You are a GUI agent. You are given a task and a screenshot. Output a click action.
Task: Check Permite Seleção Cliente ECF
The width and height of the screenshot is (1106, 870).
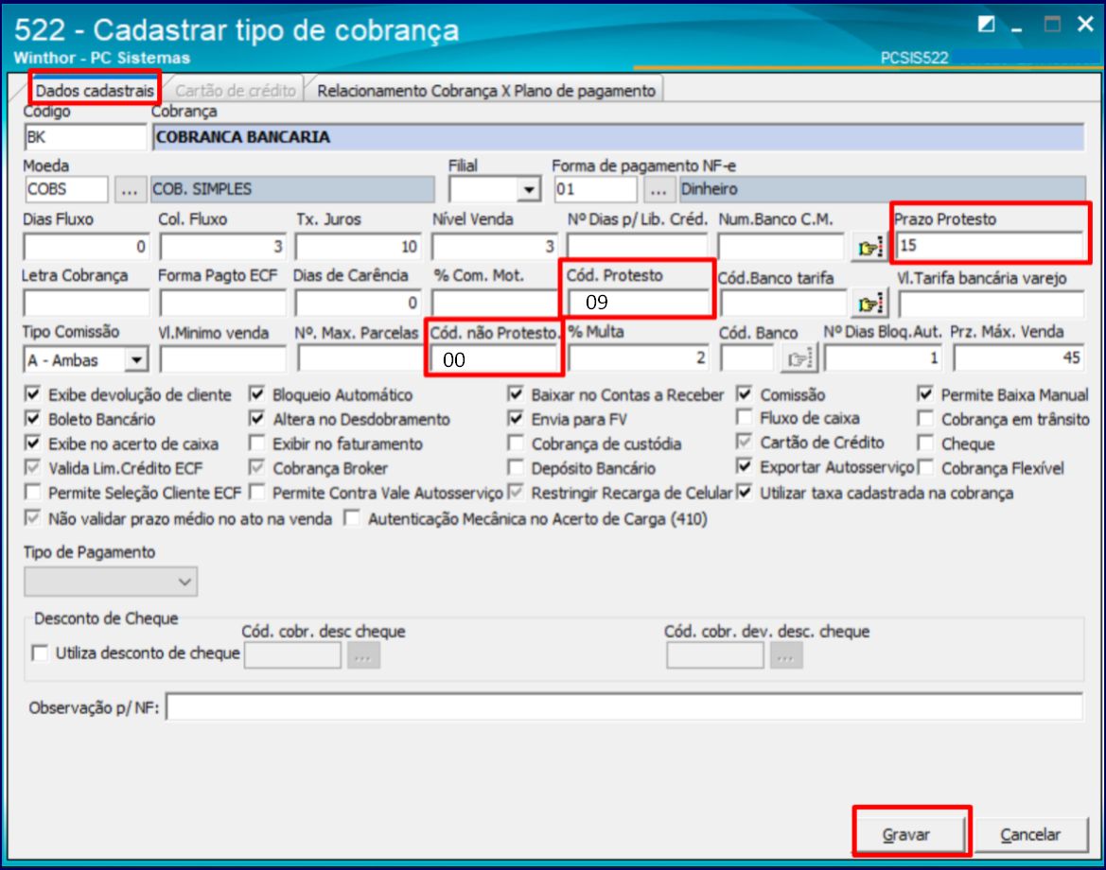[x=32, y=492]
